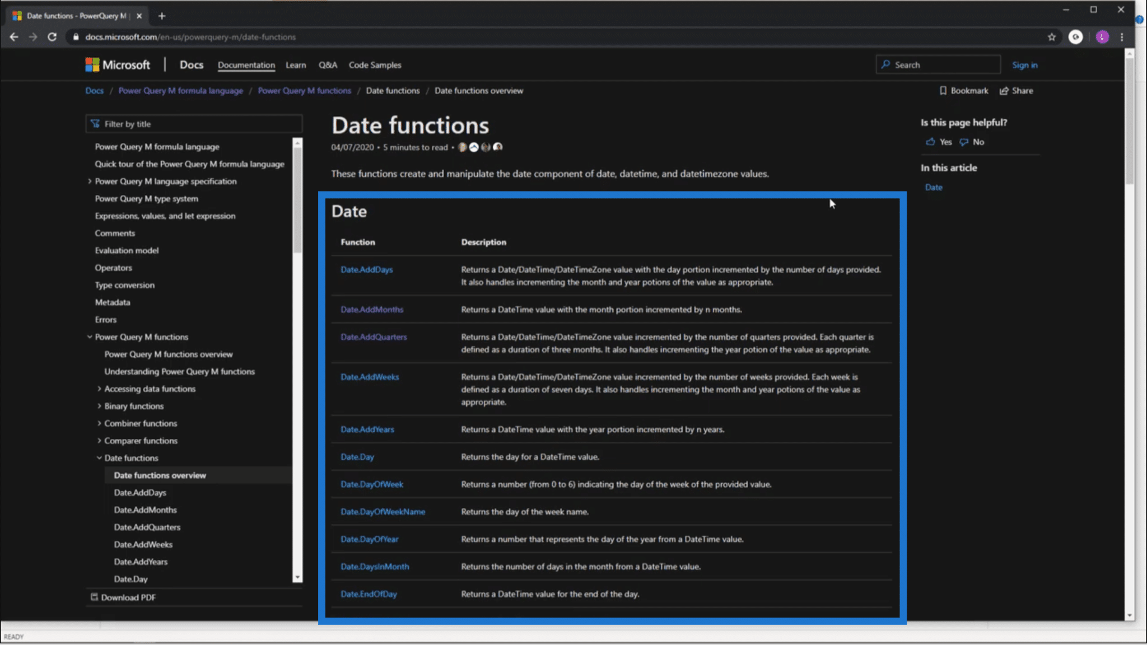Bookmark this tab with the star icon
The width and height of the screenshot is (1147, 645).
click(1051, 37)
